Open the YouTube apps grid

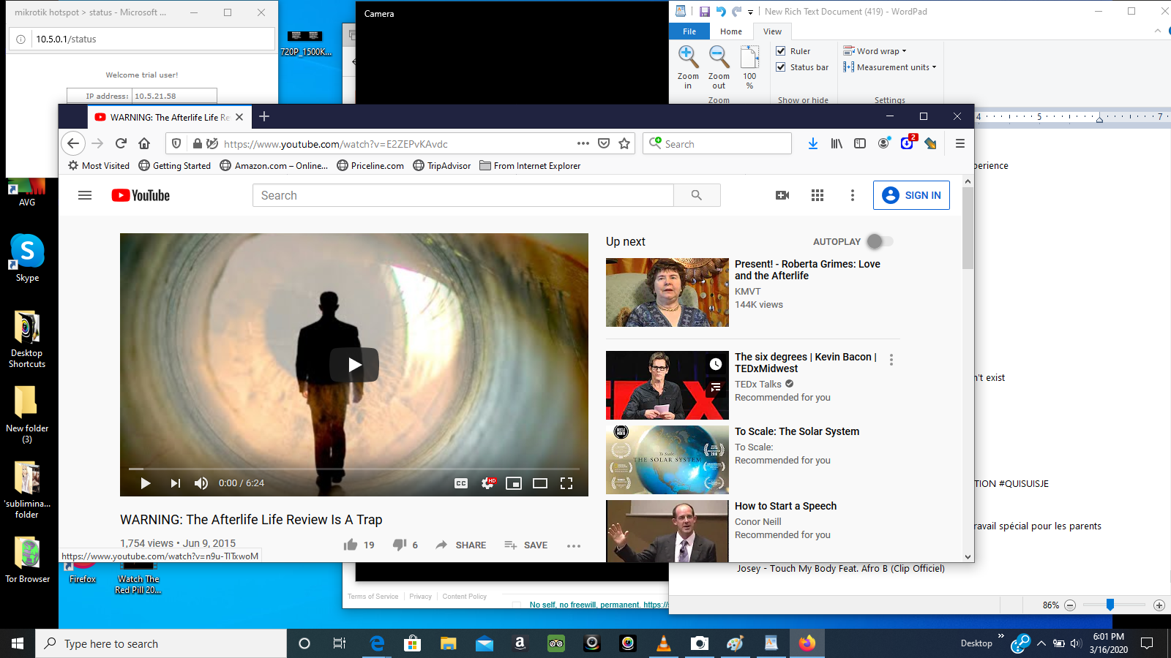tap(818, 195)
